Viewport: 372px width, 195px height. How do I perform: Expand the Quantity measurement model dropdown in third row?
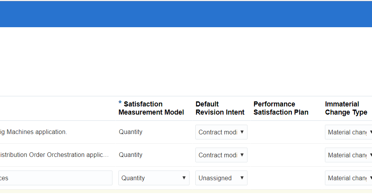154,178
